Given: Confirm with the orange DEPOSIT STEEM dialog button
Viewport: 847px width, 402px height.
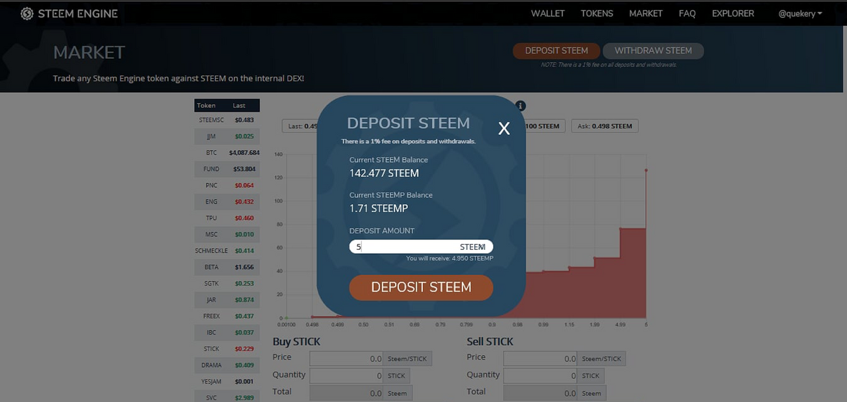Looking at the screenshot, I should [421, 288].
